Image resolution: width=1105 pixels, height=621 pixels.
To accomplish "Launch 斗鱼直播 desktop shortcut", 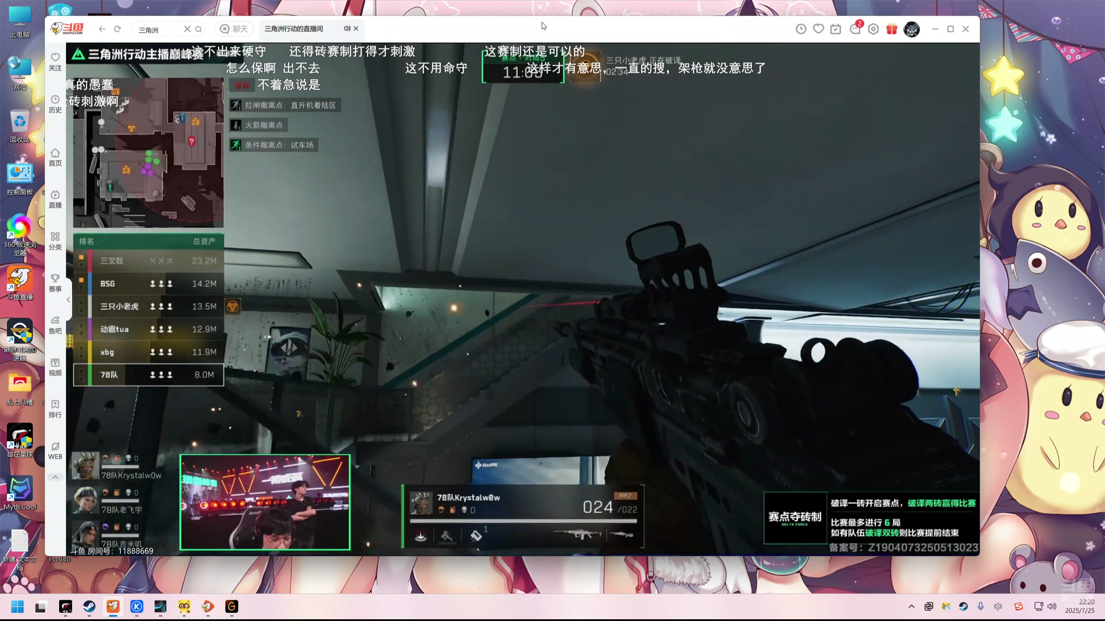I will [20, 283].
